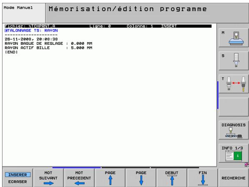
Task: Click the T tool change softkey
Action: point(234,84)
